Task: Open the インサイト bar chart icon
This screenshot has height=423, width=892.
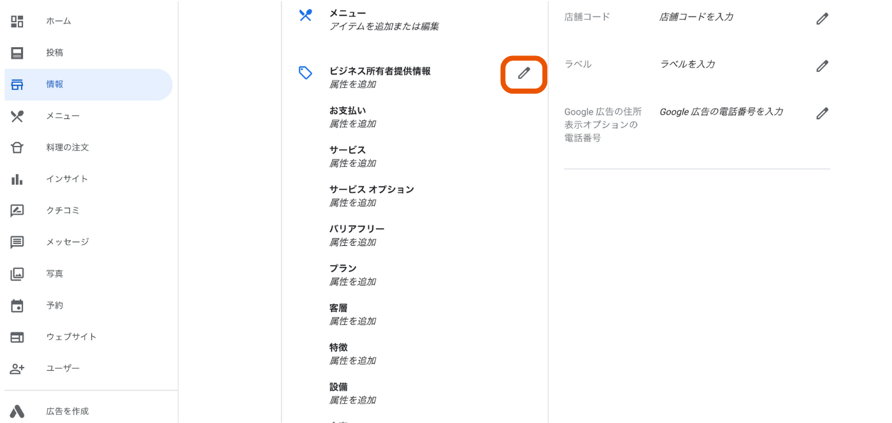Action: pos(17,179)
